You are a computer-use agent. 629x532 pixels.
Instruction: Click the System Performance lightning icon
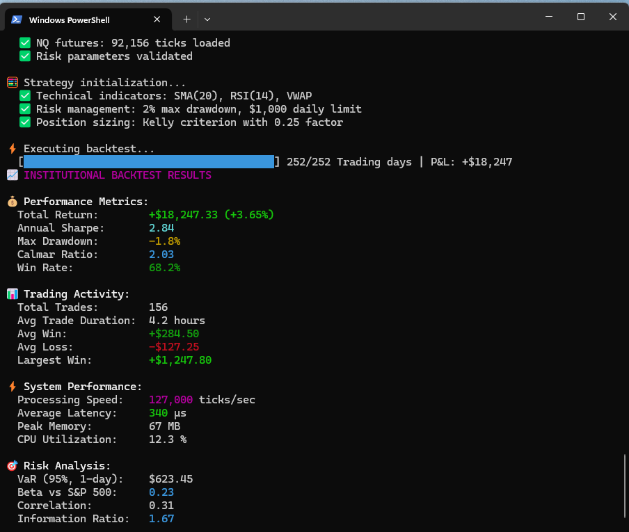(x=12, y=386)
